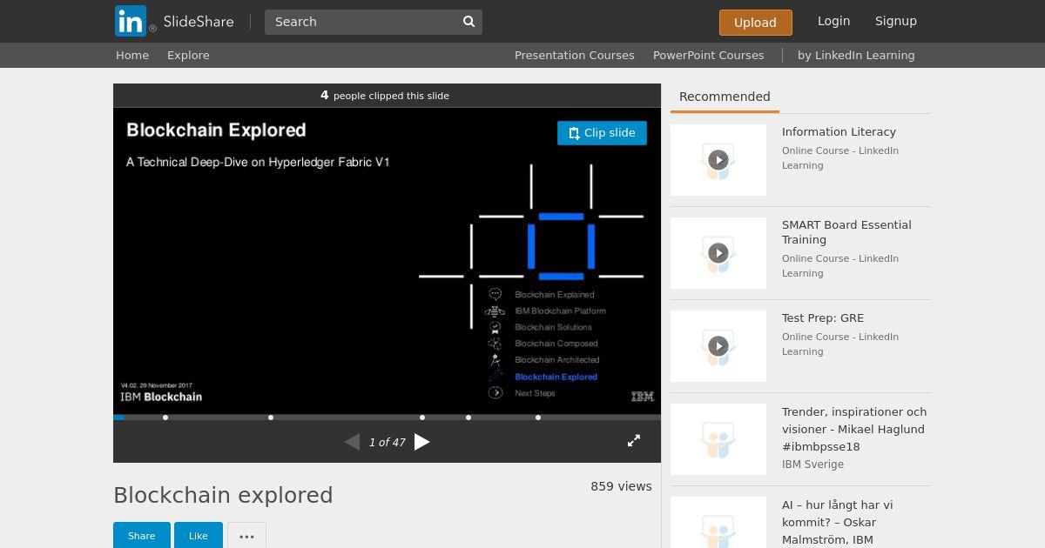Image resolution: width=1045 pixels, height=548 pixels.
Task: Go to the Home menu item
Action: tap(132, 55)
